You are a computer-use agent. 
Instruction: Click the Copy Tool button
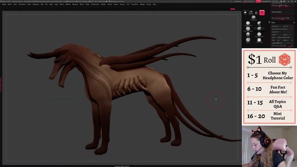(277, 32)
